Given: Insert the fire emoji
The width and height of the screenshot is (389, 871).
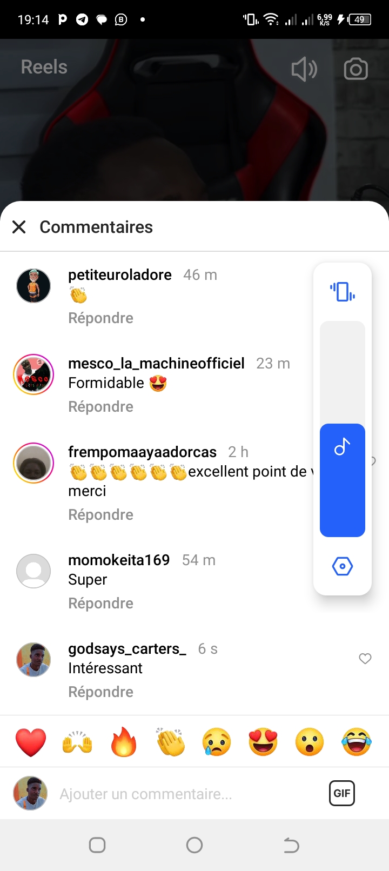Looking at the screenshot, I should pos(124,742).
